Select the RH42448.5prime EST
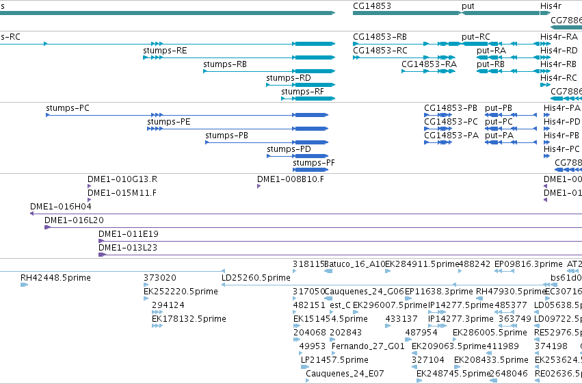 coord(24,285)
